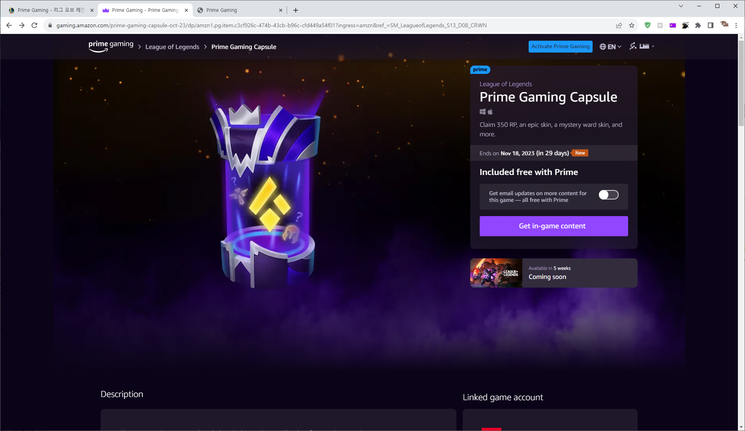Open the tab search dropdown
Screen dimensions: 745x431
click(681, 6)
